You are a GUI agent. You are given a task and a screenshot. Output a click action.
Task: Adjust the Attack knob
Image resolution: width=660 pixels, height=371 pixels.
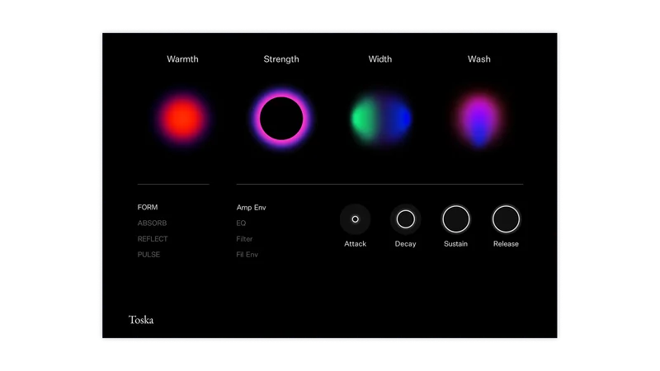(x=356, y=219)
